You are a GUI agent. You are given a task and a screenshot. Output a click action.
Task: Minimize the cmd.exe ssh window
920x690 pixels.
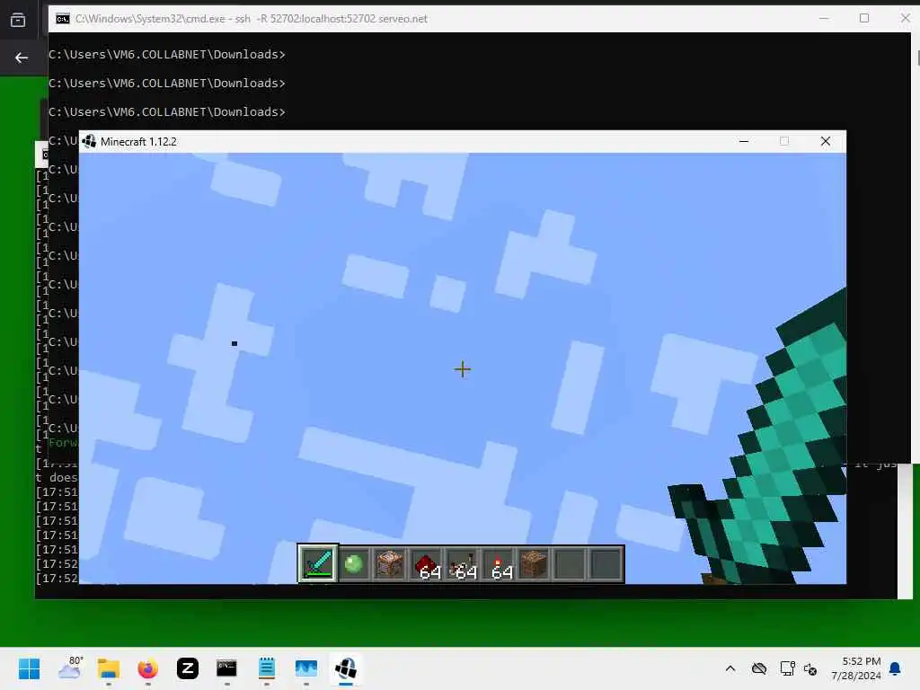824,18
